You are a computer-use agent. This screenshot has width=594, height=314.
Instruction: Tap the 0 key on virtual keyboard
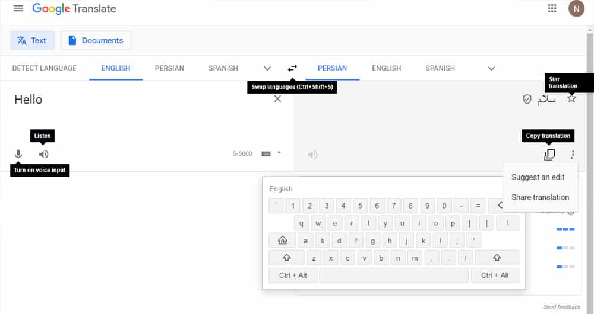[x=444, y=206]
